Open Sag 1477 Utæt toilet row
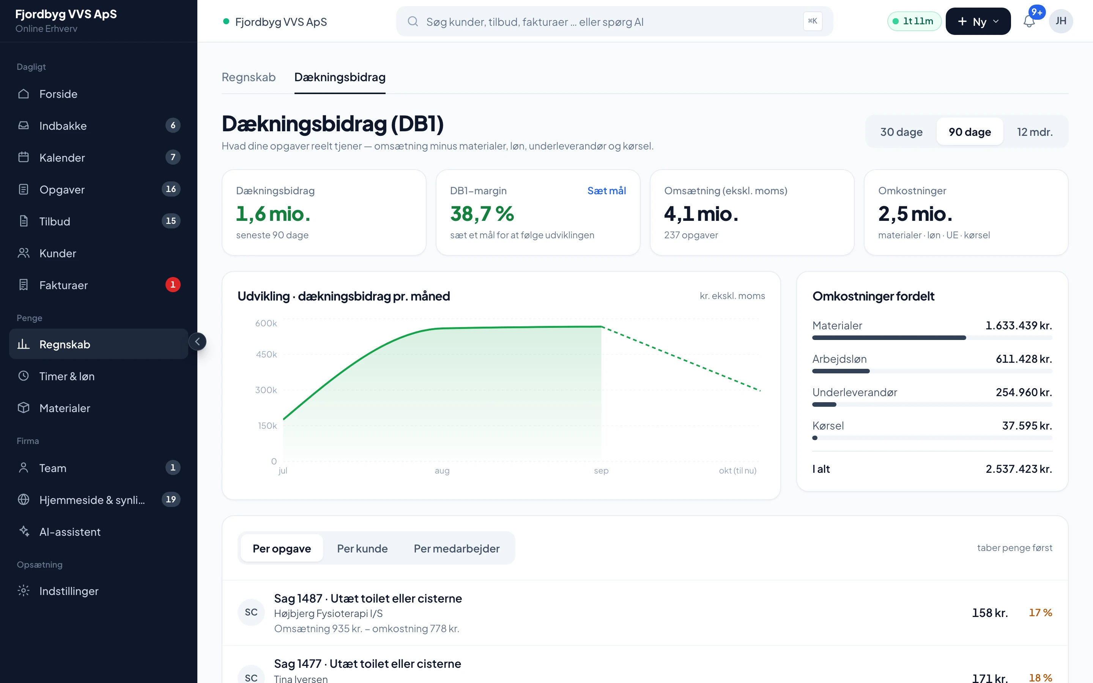Viewport: 1093px width, 683px height. 645,664
